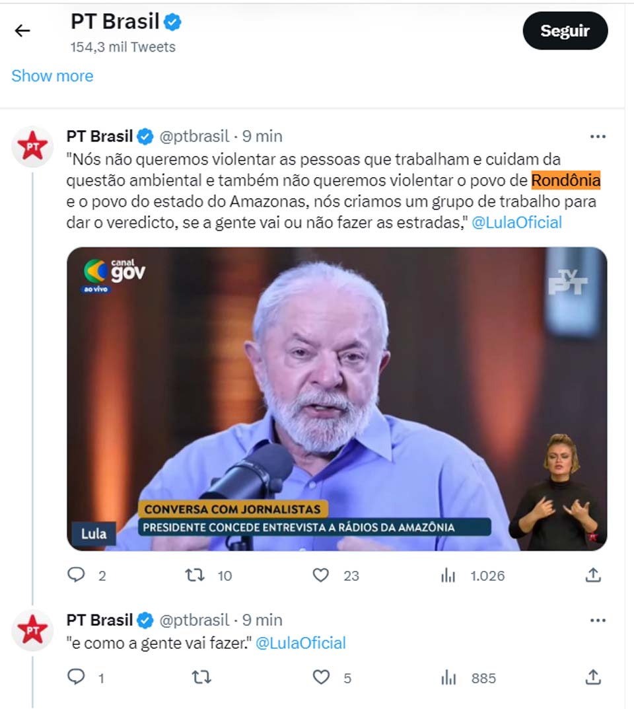
Task: Open PT Brasil avatar on first tweet
Action: pos(32,146)
